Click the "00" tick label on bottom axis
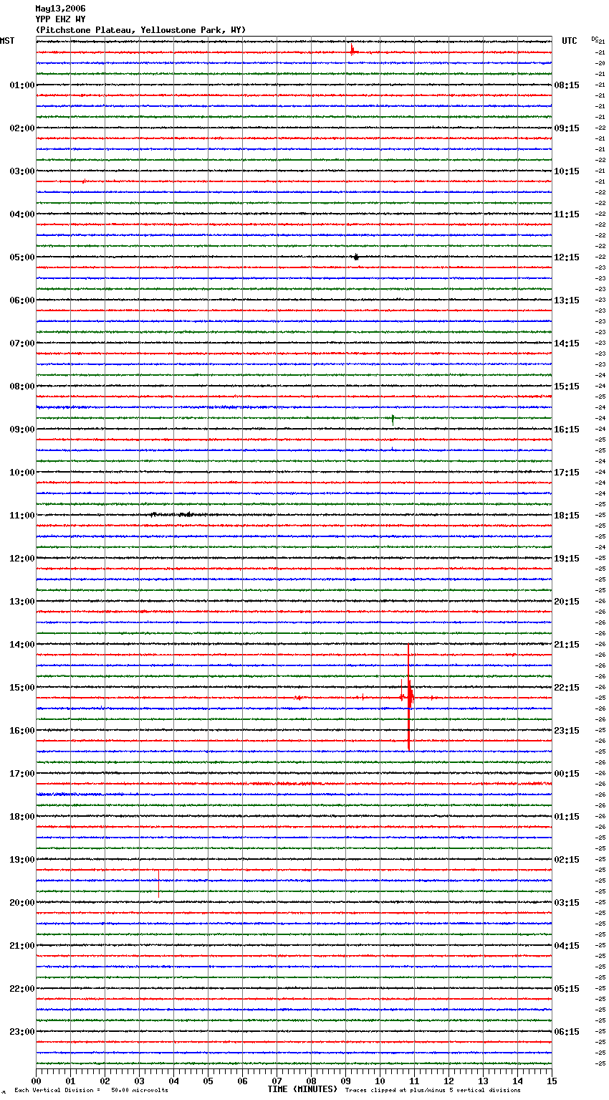The width and height of the screenshot is (609, 1100). point(36,1081)
